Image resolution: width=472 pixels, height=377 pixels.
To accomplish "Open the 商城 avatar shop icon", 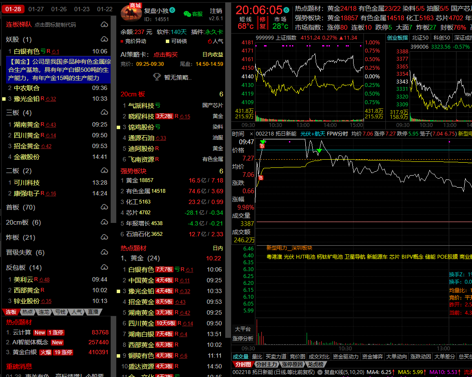I will click(131, 12).
